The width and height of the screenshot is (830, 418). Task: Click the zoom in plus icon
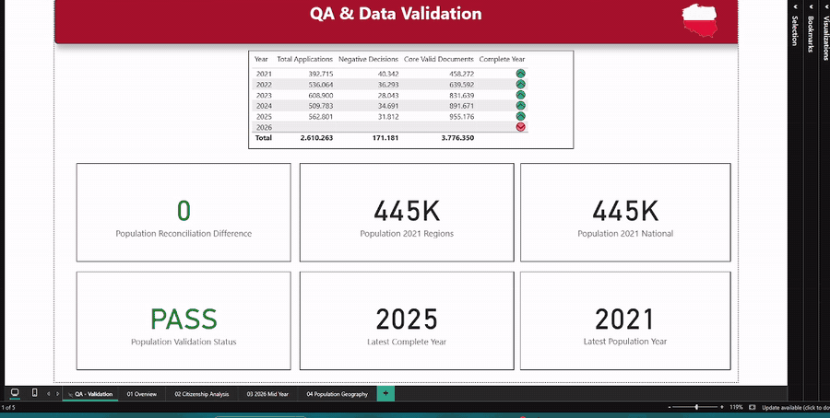point(722,408)
